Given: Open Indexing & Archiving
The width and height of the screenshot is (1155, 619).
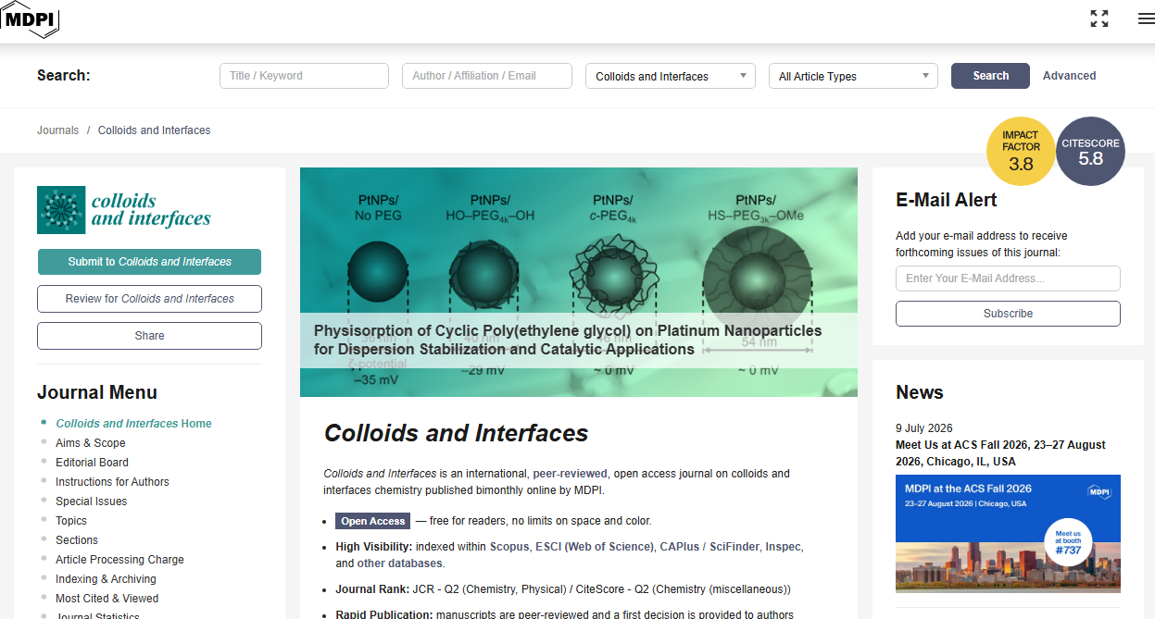Looking at the screenshot, I should click(x=106, y=579).
